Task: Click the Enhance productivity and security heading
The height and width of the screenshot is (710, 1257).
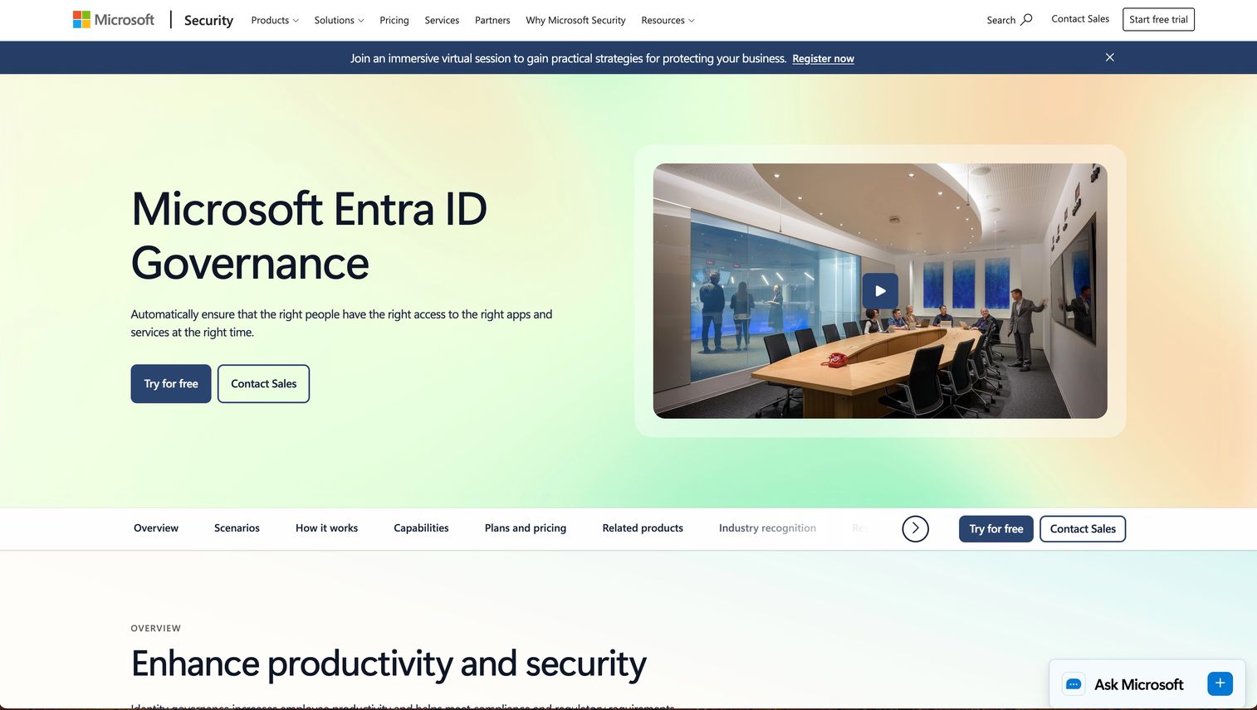Action: (389, 664)
